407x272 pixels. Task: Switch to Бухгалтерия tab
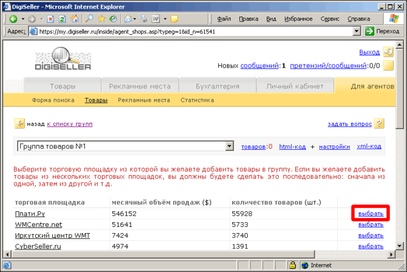coord(217,86)
